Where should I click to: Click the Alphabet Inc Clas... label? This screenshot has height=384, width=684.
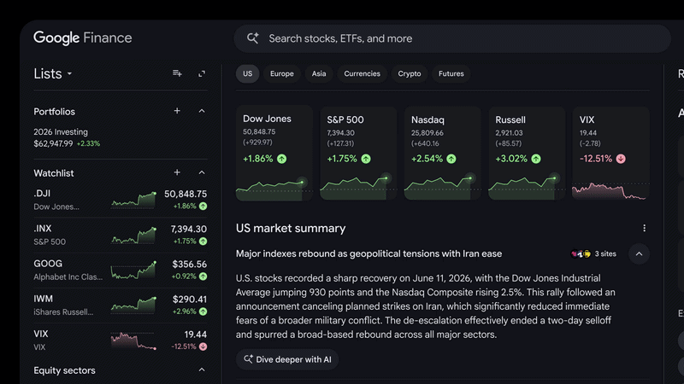click(68, 276)
